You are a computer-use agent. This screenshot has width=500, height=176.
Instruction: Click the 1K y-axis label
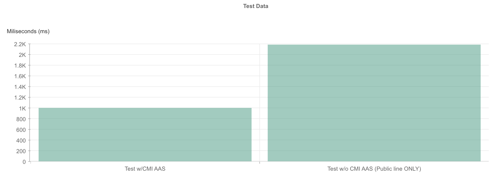(22, 108)
